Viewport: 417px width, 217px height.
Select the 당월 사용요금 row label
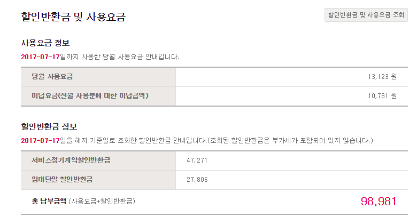point(52,77)
